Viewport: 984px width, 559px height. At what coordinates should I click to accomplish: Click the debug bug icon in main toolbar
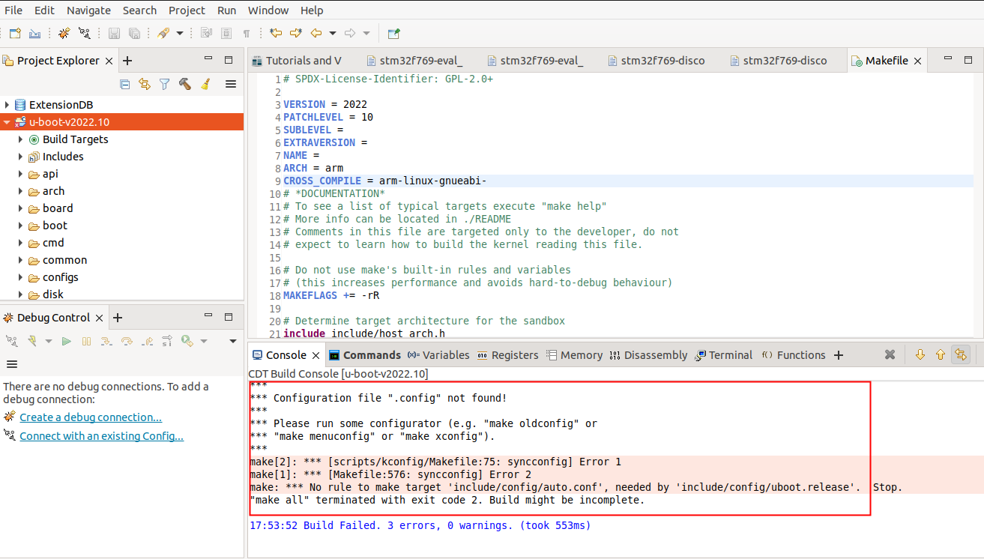[x=64, y=33]
